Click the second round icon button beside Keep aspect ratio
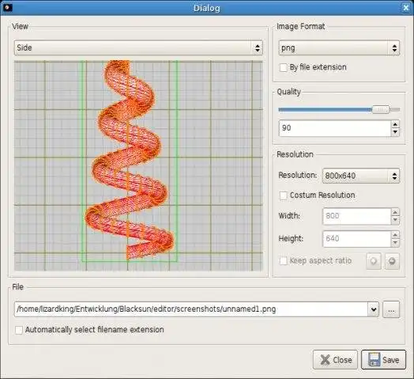Image resolution: width=414 pixels, height=379 pixels. pos(392,261)
